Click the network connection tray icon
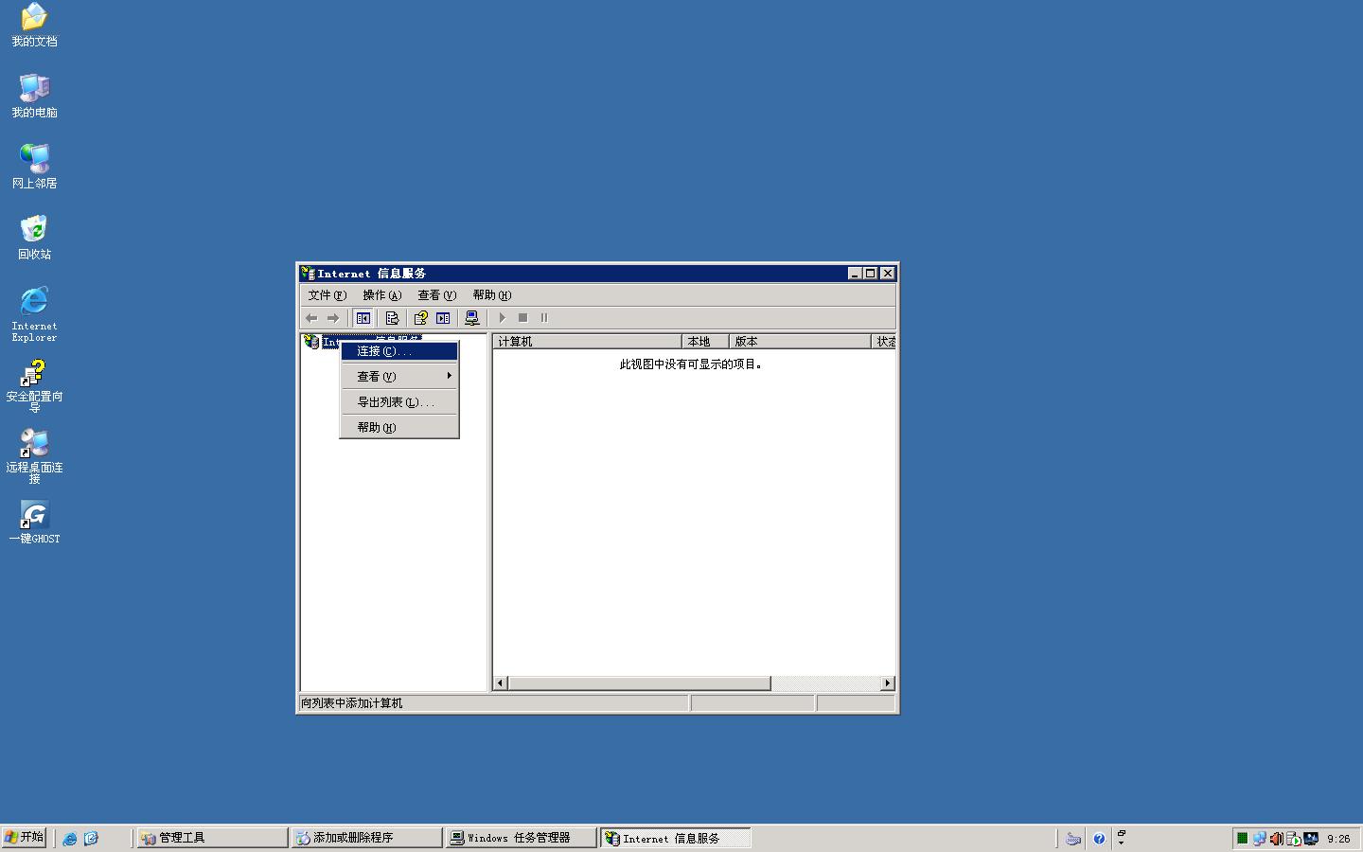1363x852 pixels. (x=1259, y=839)
